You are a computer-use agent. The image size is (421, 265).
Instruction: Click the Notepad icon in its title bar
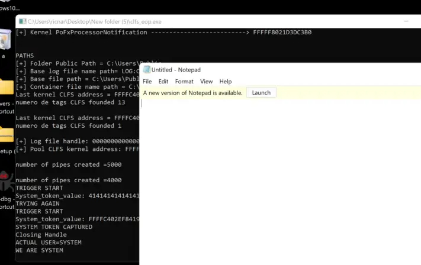tap(146, 69)
